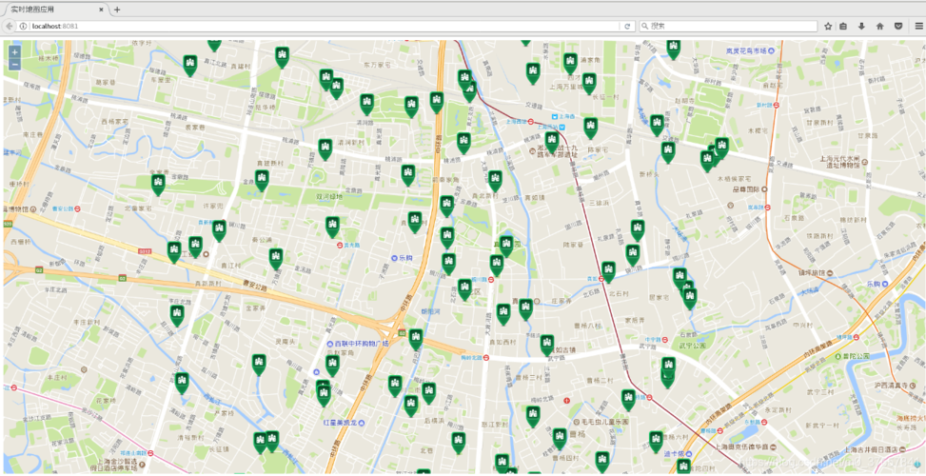Click green marker covering 真如古镇 label
The height and width of the screenshot is (476, 926).
(x=547, y=345)
